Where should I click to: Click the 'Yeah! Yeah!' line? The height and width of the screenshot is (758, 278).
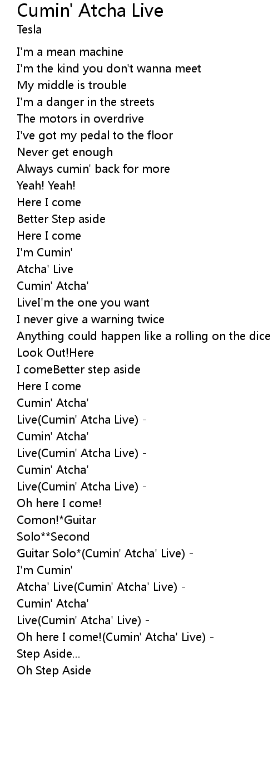point(46,186)
